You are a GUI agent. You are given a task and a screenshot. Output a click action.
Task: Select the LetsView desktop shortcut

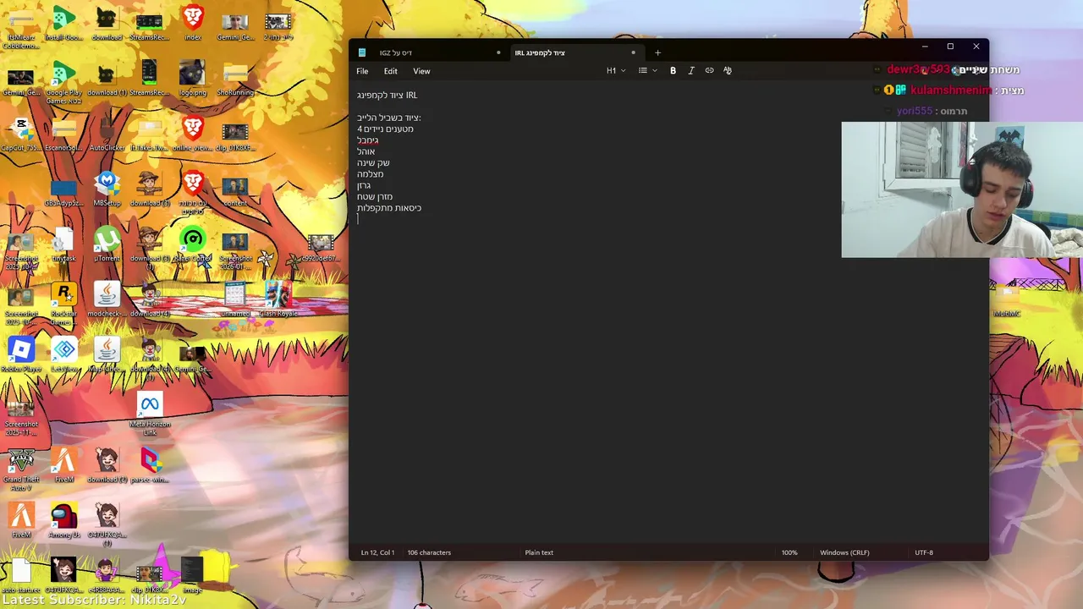click(63, 355)
